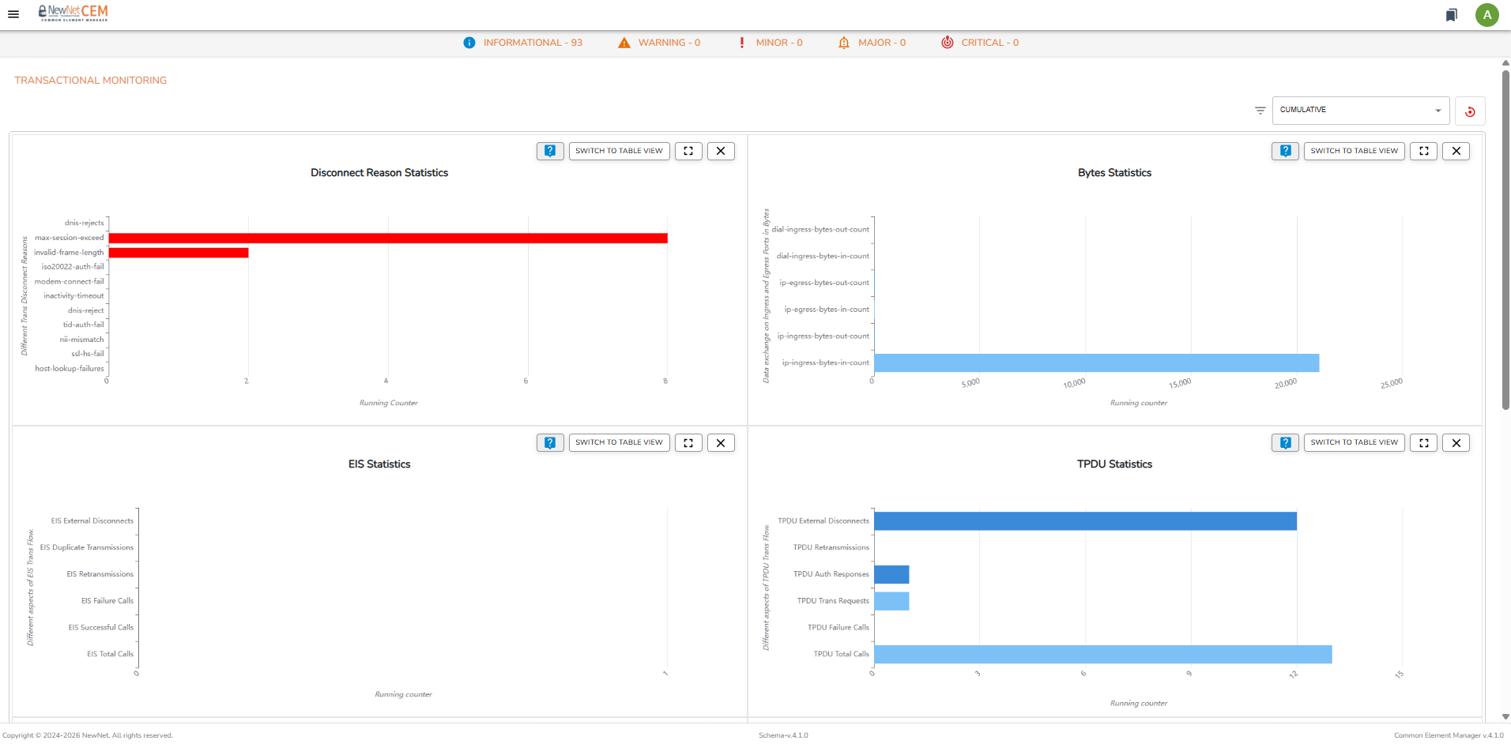Image resolution: width=1511 pixels, height=744 pixels.
Task: Click the Major bell alarm icon
Action: pos(844,43)
